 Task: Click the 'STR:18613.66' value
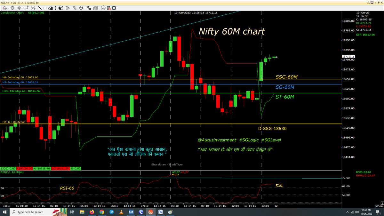pos(365,35)
